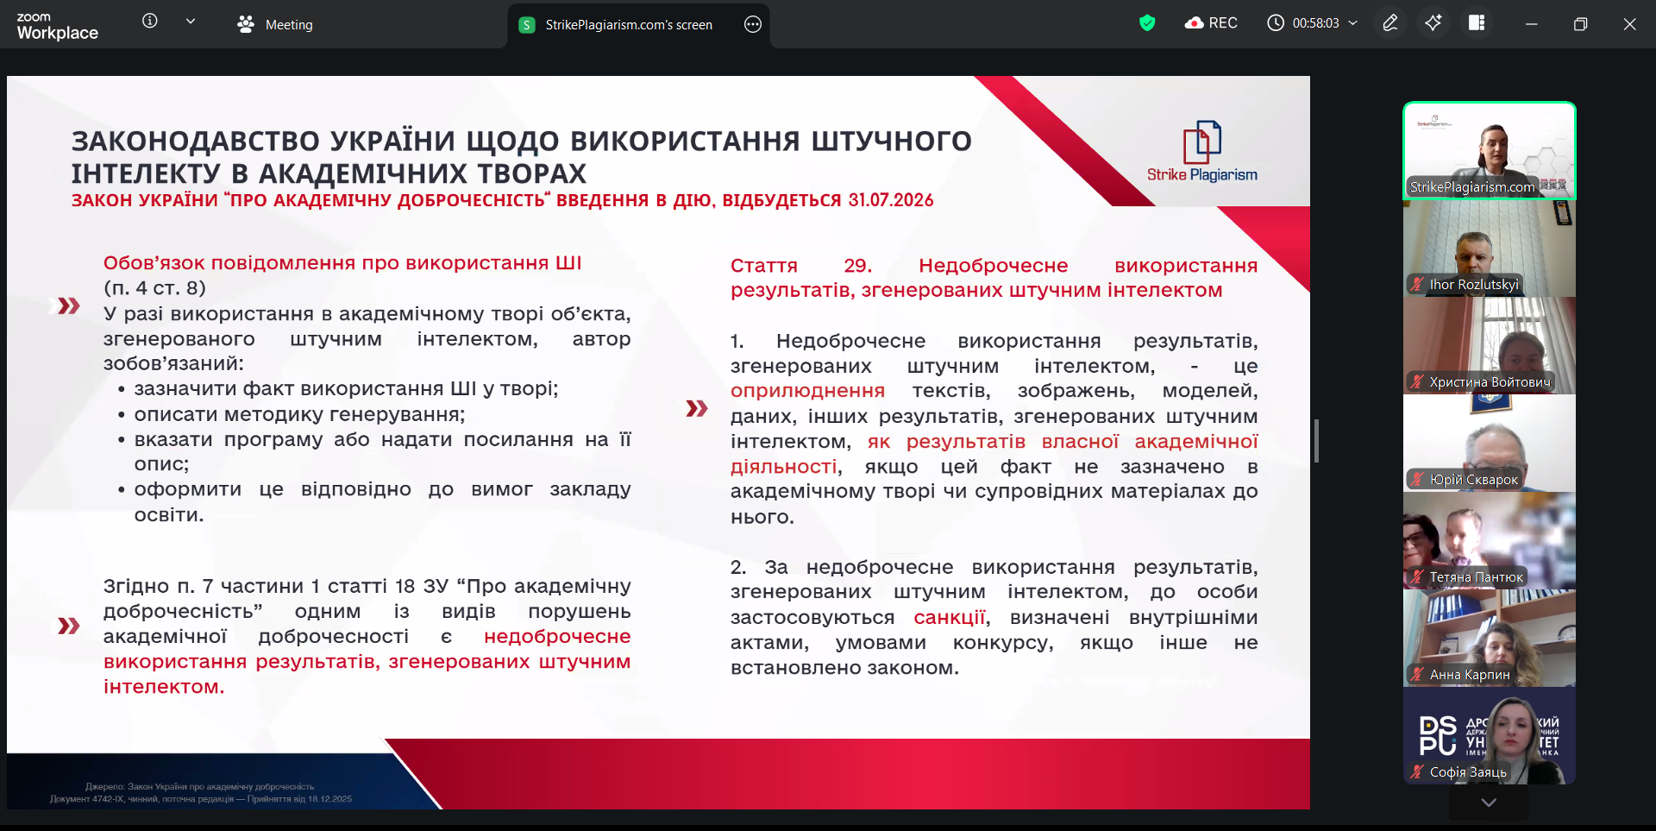Open more options for shared screen tab

753,24
